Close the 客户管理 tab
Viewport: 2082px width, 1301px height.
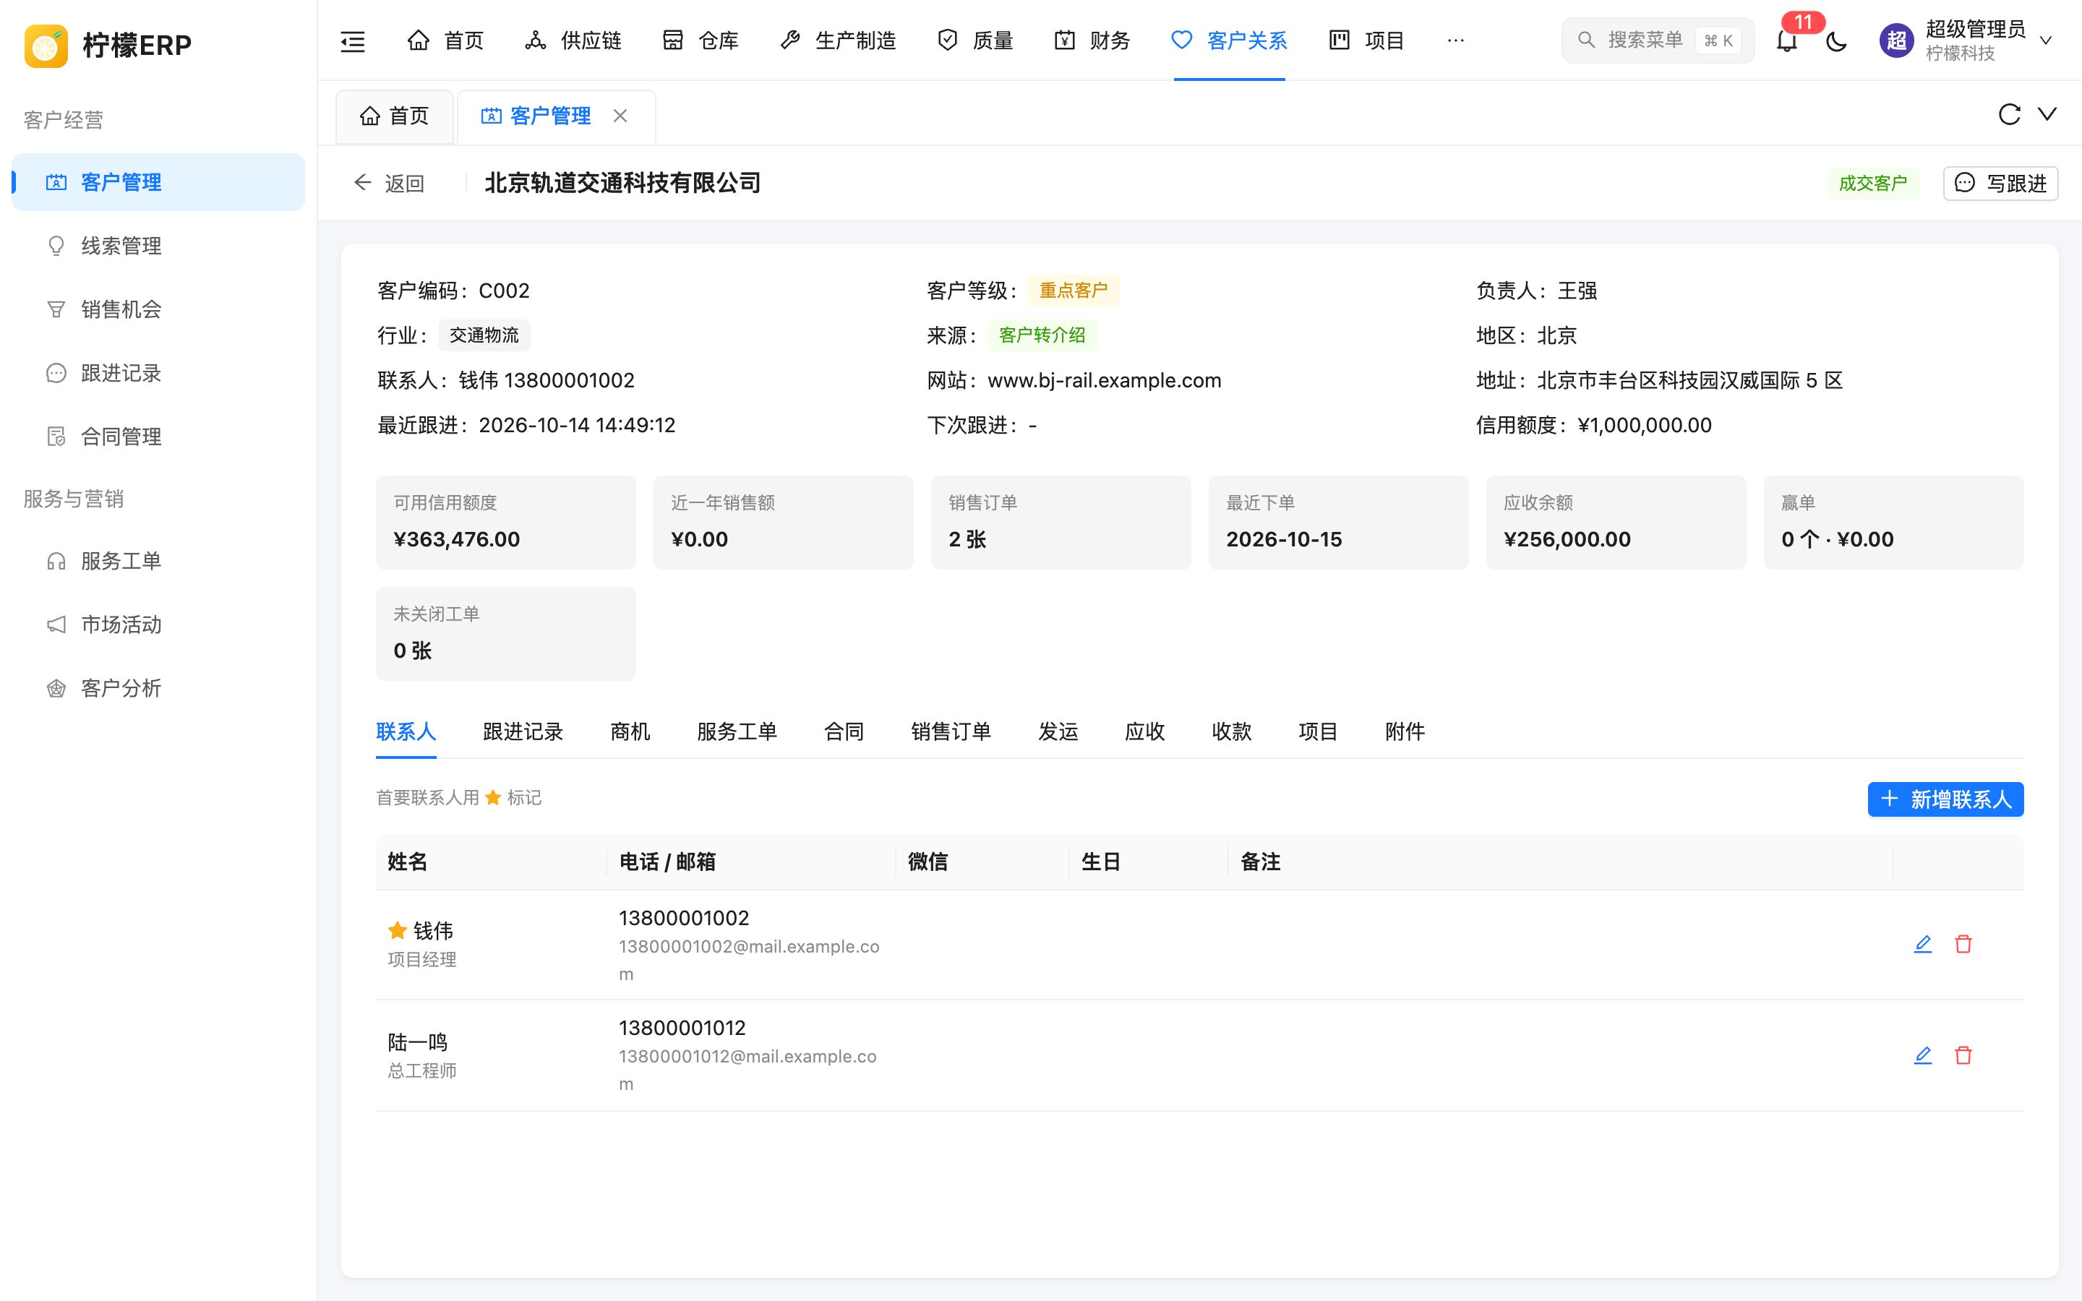[620, 116]
